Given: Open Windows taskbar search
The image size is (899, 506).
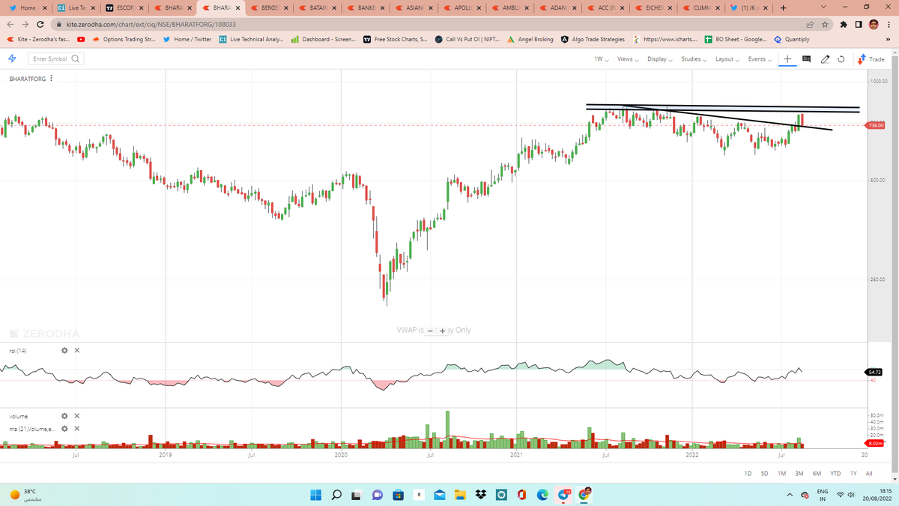Looking at the screenshot, I should click(x=336, y=495).
